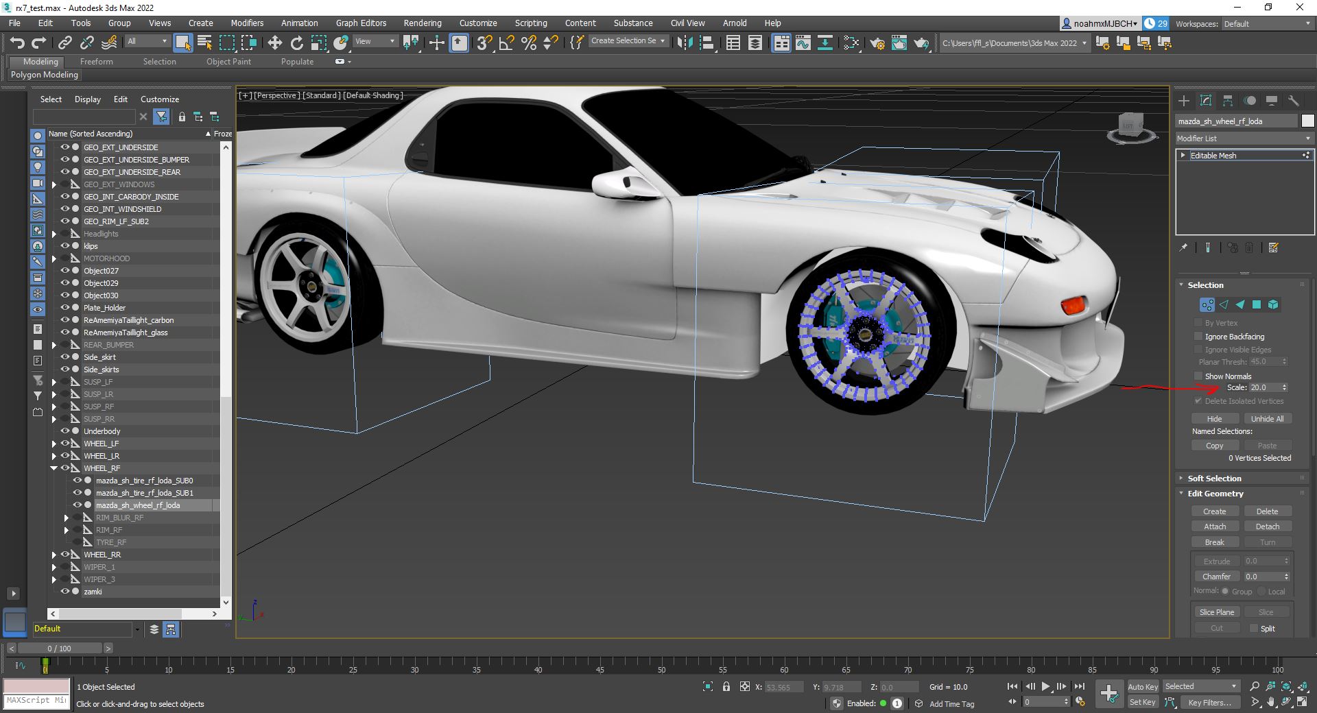1317x713 pixels.
Task: Click the Play Animation button
Action: pos(1045,686)
